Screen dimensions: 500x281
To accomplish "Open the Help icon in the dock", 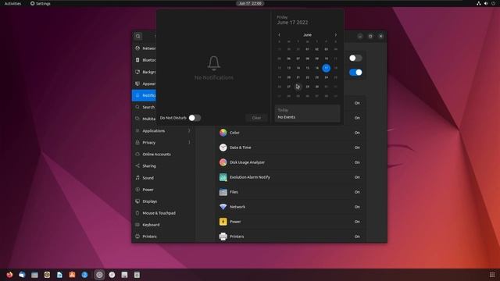I will pyautogui.click(x=84, y=275).
